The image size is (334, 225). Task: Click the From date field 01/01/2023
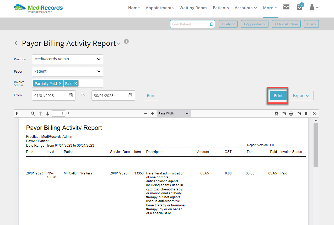pyautogui.click(x=54, y=95)
